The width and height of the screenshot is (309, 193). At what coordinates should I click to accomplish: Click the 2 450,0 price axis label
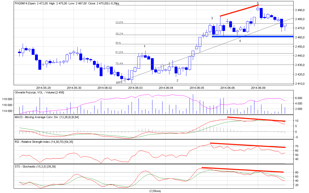[299, 47]
